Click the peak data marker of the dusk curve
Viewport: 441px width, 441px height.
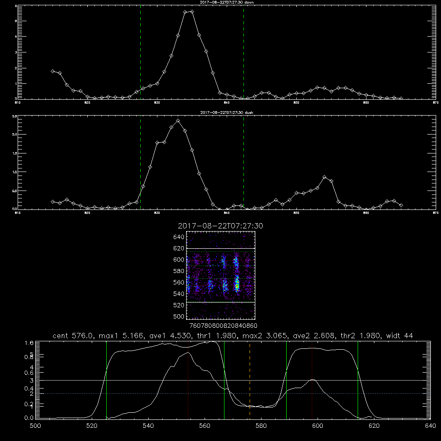coord(178,121)
